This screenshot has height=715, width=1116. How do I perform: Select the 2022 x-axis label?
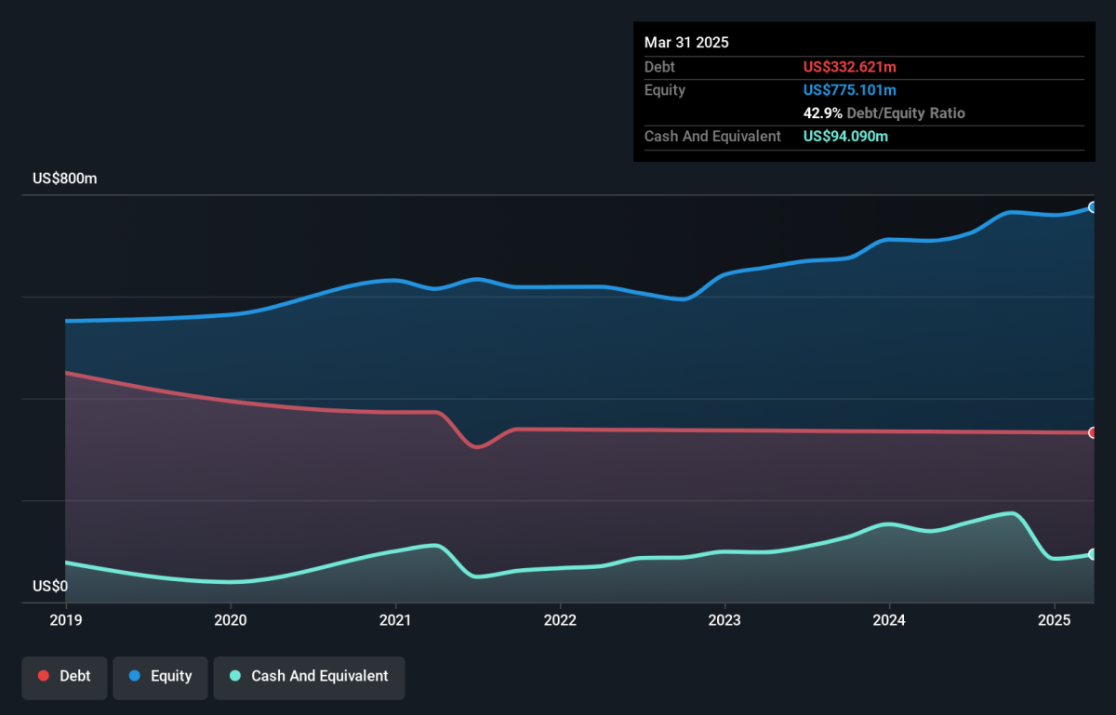[x=560, y=620]
